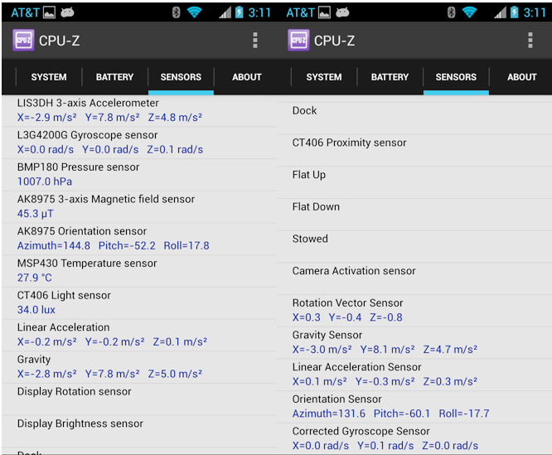The height and width of the screenshot is (455, 552).
Task: Tap CPU-Z title text in left screen
Action: 59,41
